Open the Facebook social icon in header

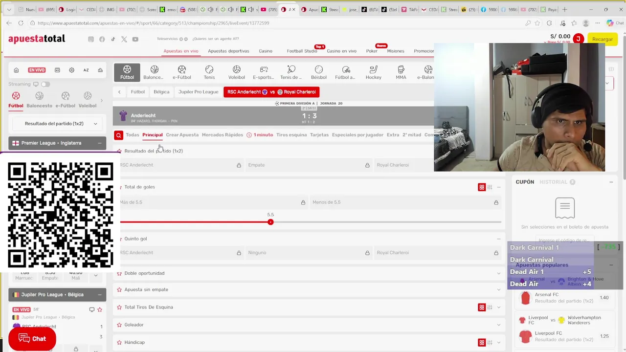[x=102, y=39]
